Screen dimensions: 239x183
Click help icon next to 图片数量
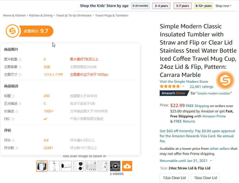click(x=20, y=59)
